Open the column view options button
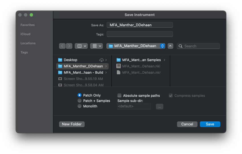242x154 pixels. 81,46
